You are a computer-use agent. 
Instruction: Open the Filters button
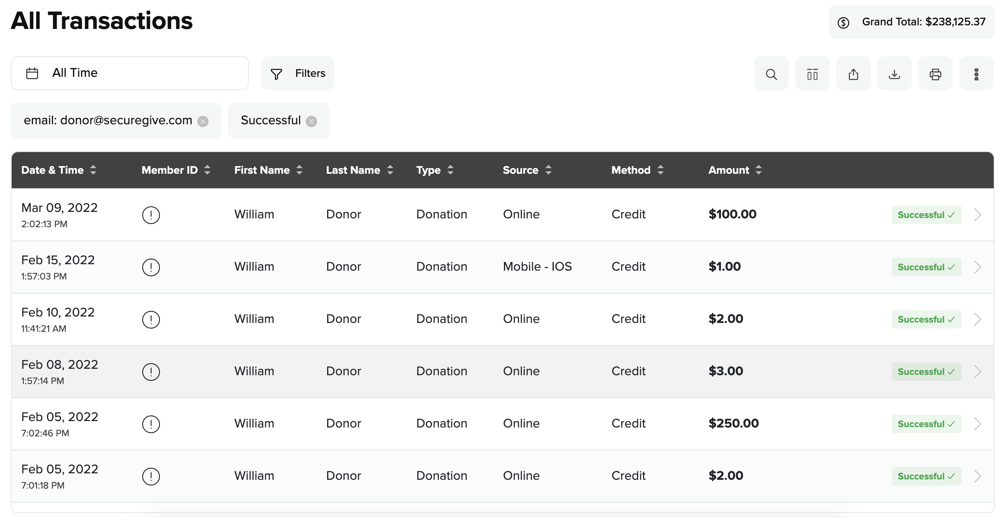[x=298, y=73]
